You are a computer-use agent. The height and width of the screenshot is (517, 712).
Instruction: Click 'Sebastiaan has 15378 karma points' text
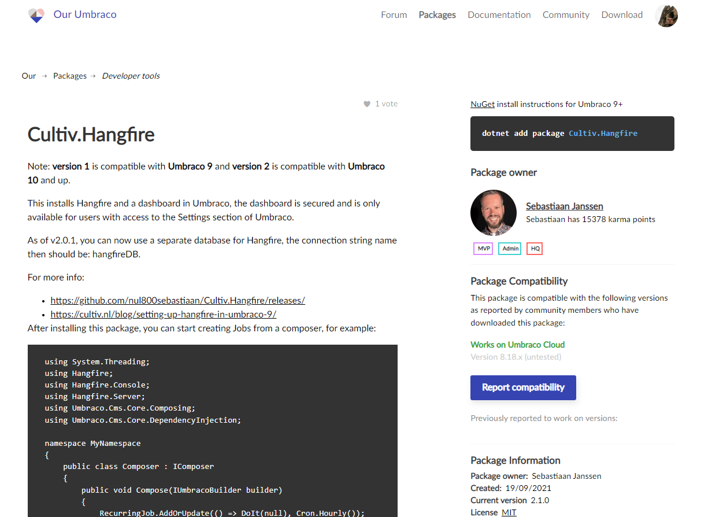coord(591,219)
